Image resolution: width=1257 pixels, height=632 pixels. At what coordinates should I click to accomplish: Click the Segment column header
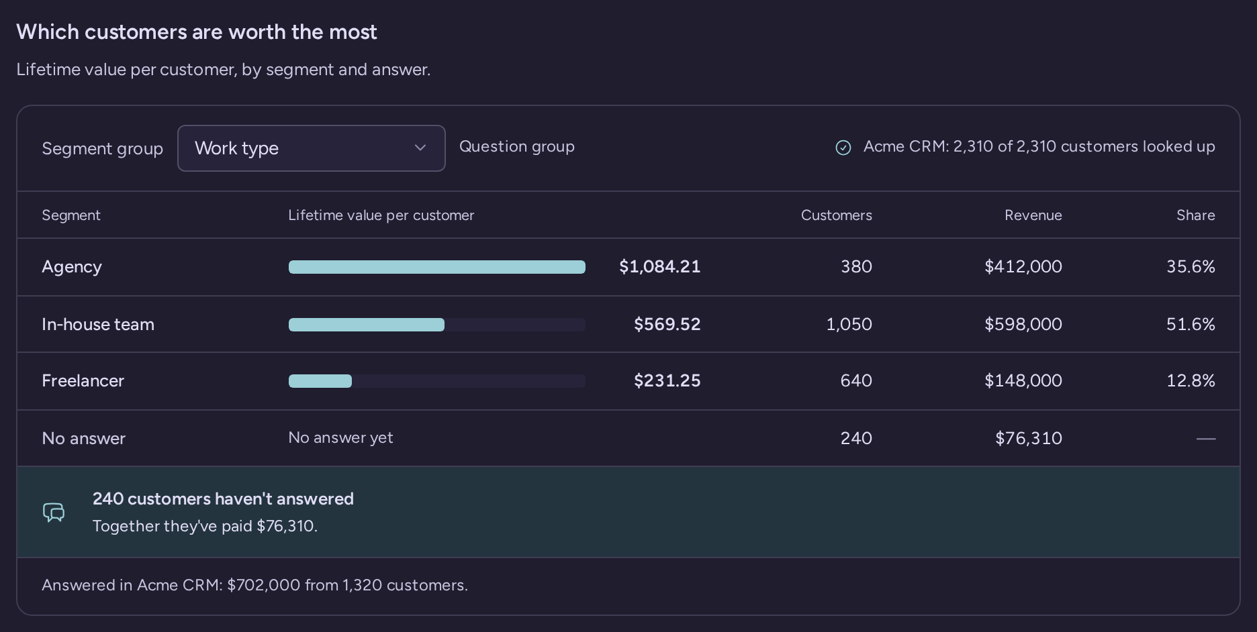(71, 215)
